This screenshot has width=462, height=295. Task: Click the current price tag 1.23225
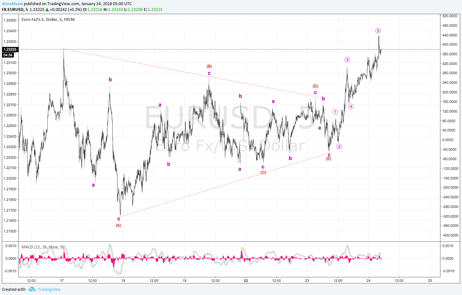point(10,49)
